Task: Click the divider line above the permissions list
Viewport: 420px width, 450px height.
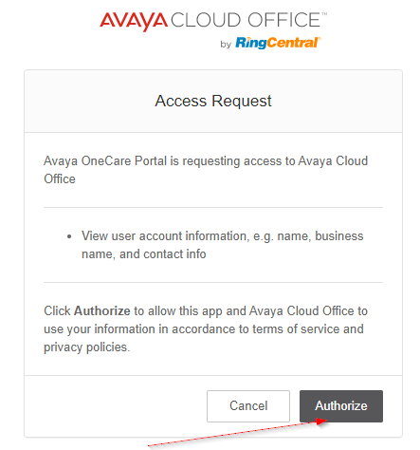Action: pos(213,208)
